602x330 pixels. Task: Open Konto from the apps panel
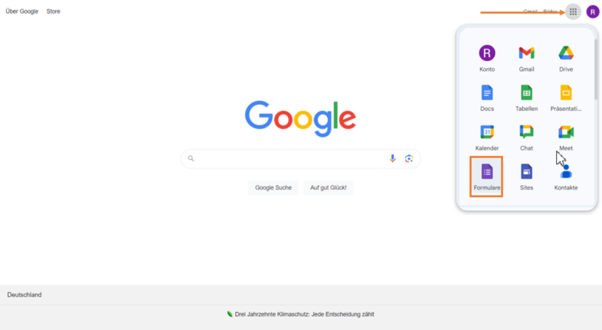point(487,58)
